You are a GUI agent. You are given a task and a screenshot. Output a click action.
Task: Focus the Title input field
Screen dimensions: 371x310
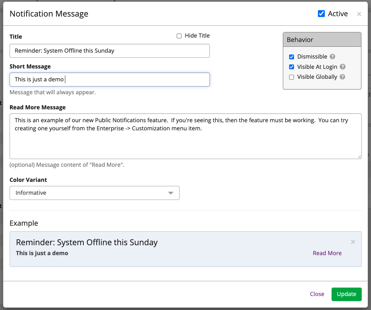(110, 51)
